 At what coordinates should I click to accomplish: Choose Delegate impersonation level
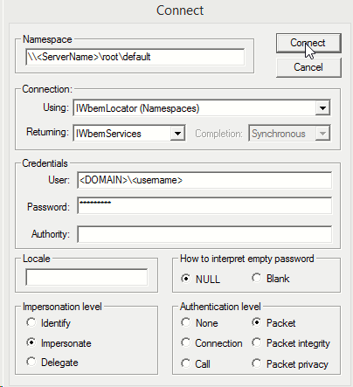(x=52, y=363)
